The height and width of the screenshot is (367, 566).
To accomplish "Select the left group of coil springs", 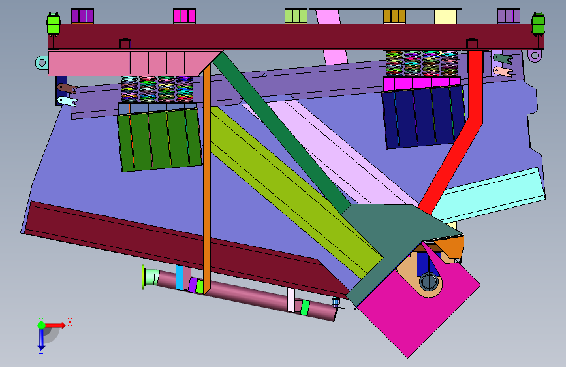I will [x=157, y=89].
